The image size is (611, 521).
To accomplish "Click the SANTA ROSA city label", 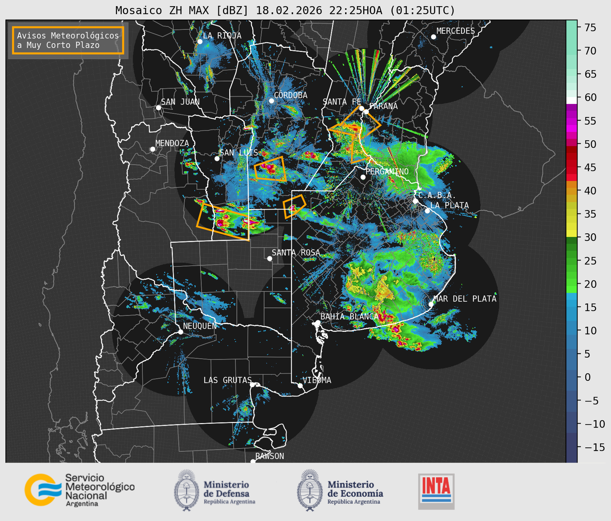I will coord(296,253).
